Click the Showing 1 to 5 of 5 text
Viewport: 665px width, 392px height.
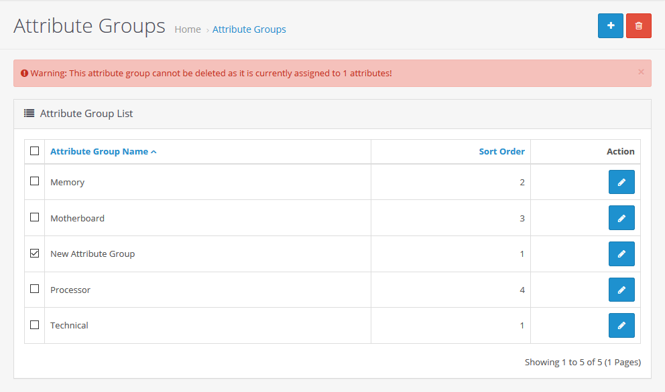click(583, 363)
